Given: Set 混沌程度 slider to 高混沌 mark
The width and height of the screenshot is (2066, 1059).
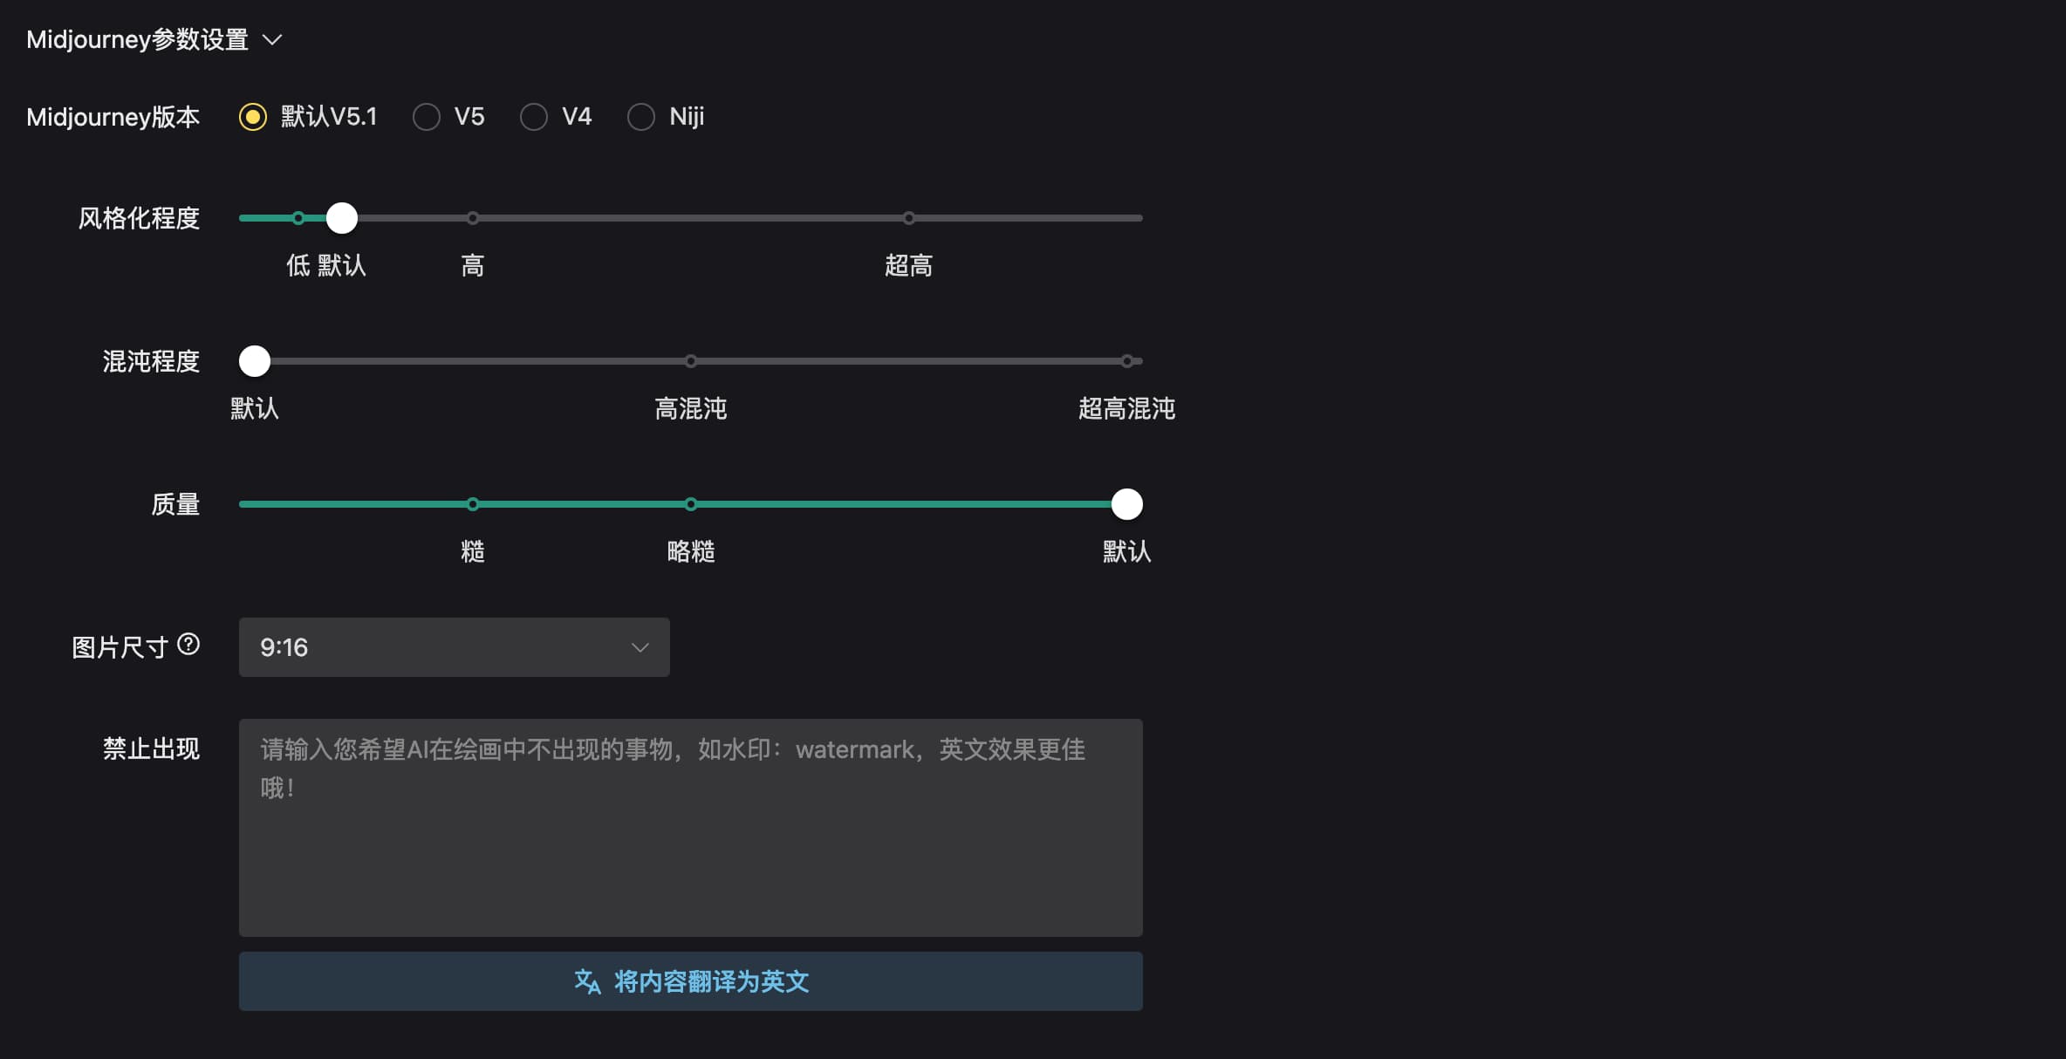Looking at the screenshot, I should [x=691, y=361].
